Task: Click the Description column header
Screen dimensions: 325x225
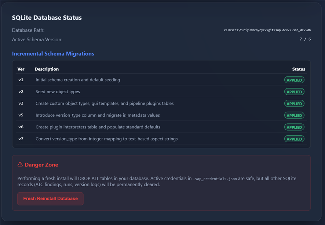Action: [47, 69]
